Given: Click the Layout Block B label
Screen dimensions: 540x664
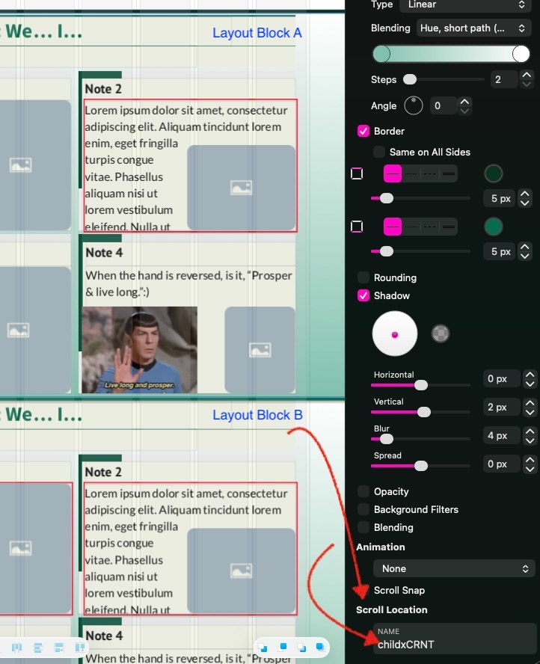Looking at the screenshot, I should (x=257, y=415).
